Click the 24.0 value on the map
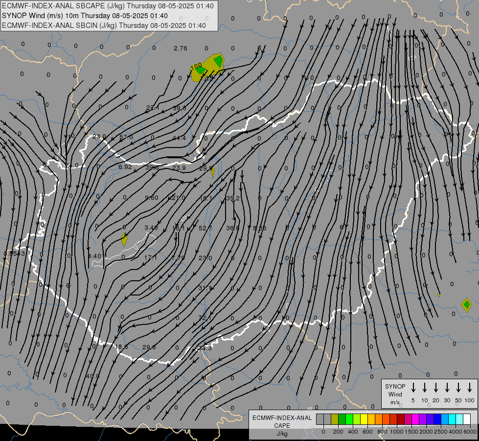Image resolution: width=479 pixels, height=441 pixels. click(72, 166)
